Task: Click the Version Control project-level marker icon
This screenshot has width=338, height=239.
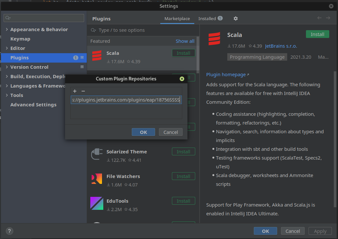Action: point(82,67)
